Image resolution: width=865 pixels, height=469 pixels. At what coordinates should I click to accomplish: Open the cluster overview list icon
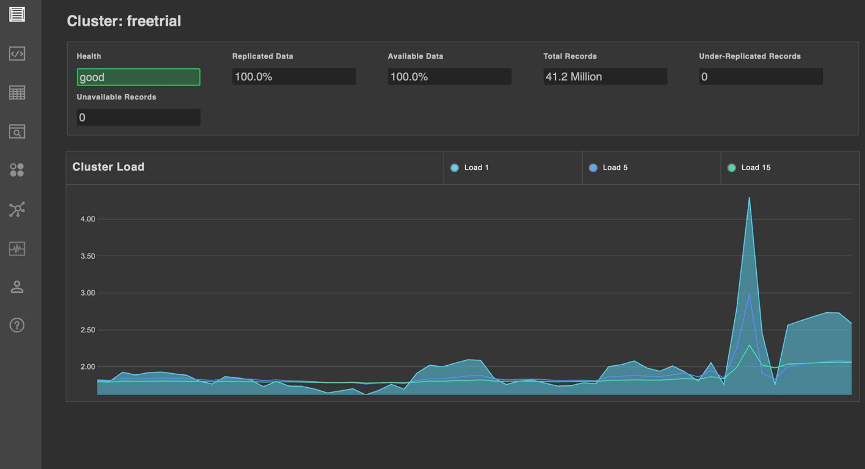click(x=17, y=15)
